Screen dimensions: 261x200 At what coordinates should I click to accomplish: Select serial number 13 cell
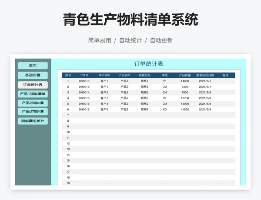click(x=68, y=149)
